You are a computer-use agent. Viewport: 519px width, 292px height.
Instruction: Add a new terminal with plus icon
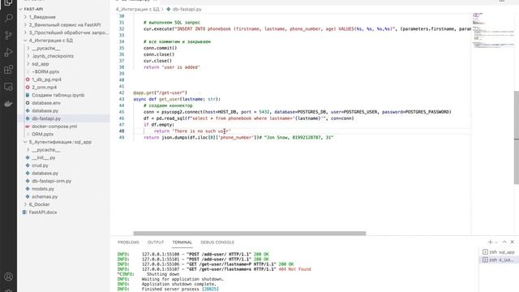tap(490, 242)
